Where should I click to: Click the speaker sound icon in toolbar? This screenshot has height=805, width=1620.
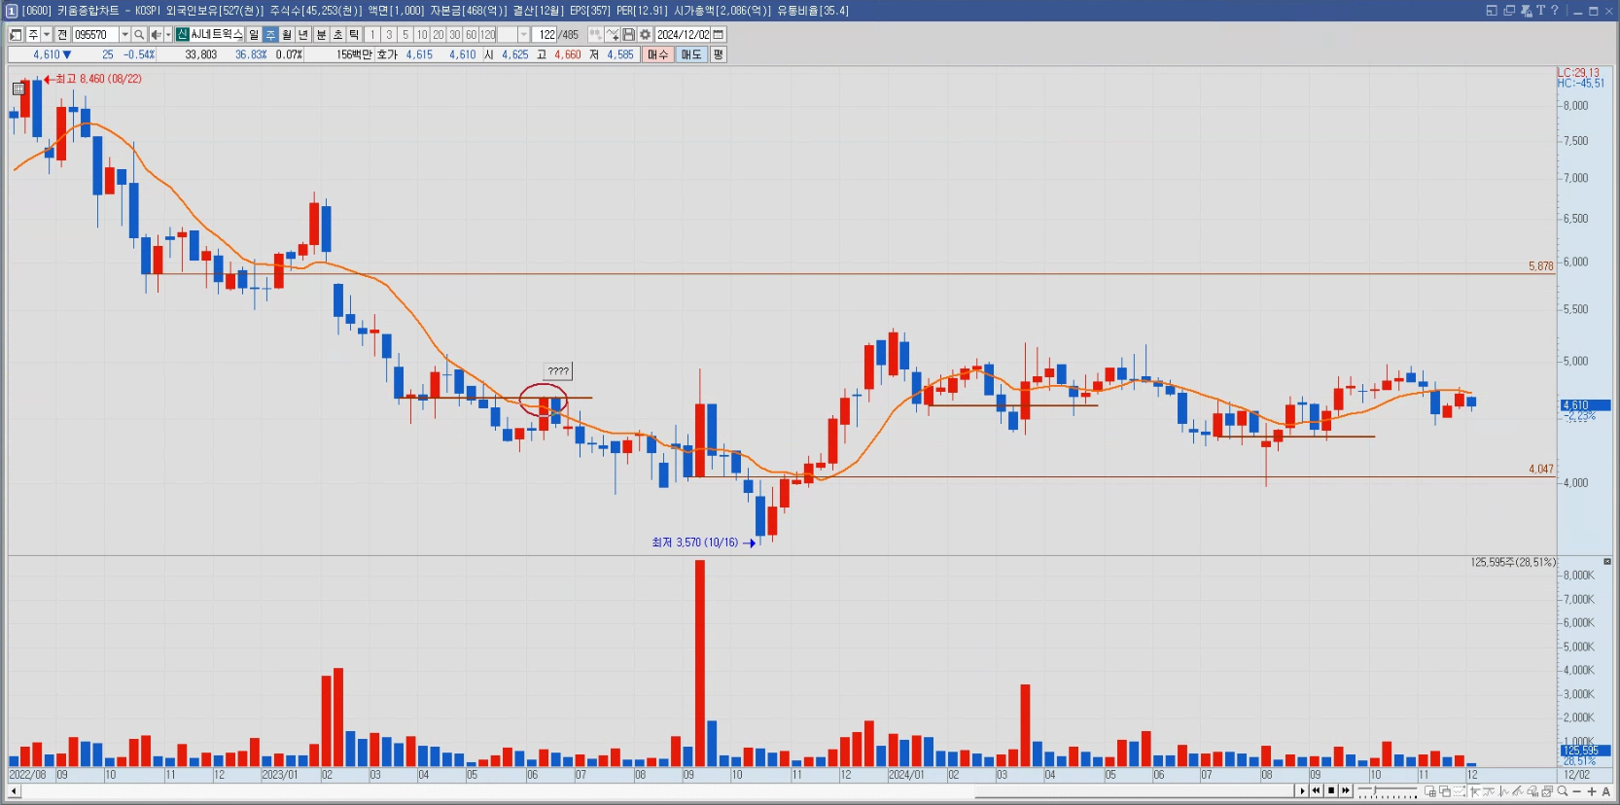pyautogui.click(x=155, y=35)
